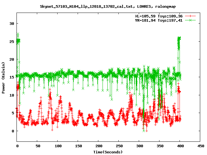
Task: Select the YR-181.94 Tsys:197.41 legend entry
Action: pyautogui.click(x=159, y=20)
